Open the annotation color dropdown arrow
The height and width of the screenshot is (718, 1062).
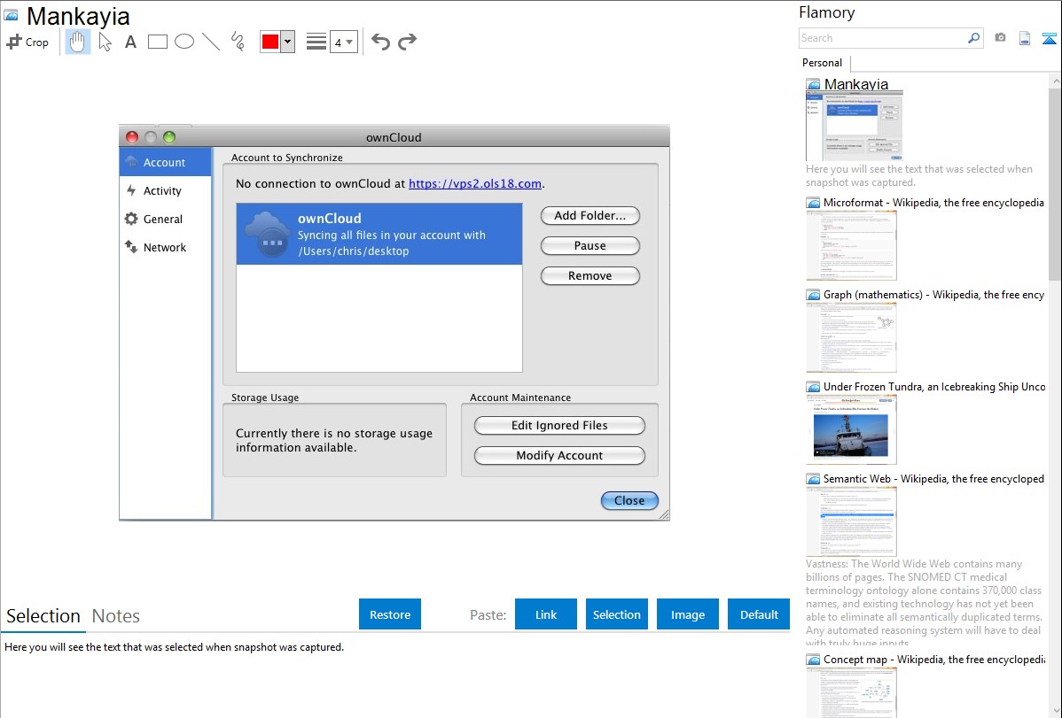click(x=288, y=42)
